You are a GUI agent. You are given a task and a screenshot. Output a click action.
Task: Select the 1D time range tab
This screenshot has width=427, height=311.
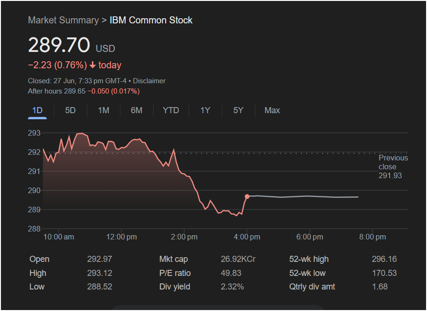click(x=37, y=110)
